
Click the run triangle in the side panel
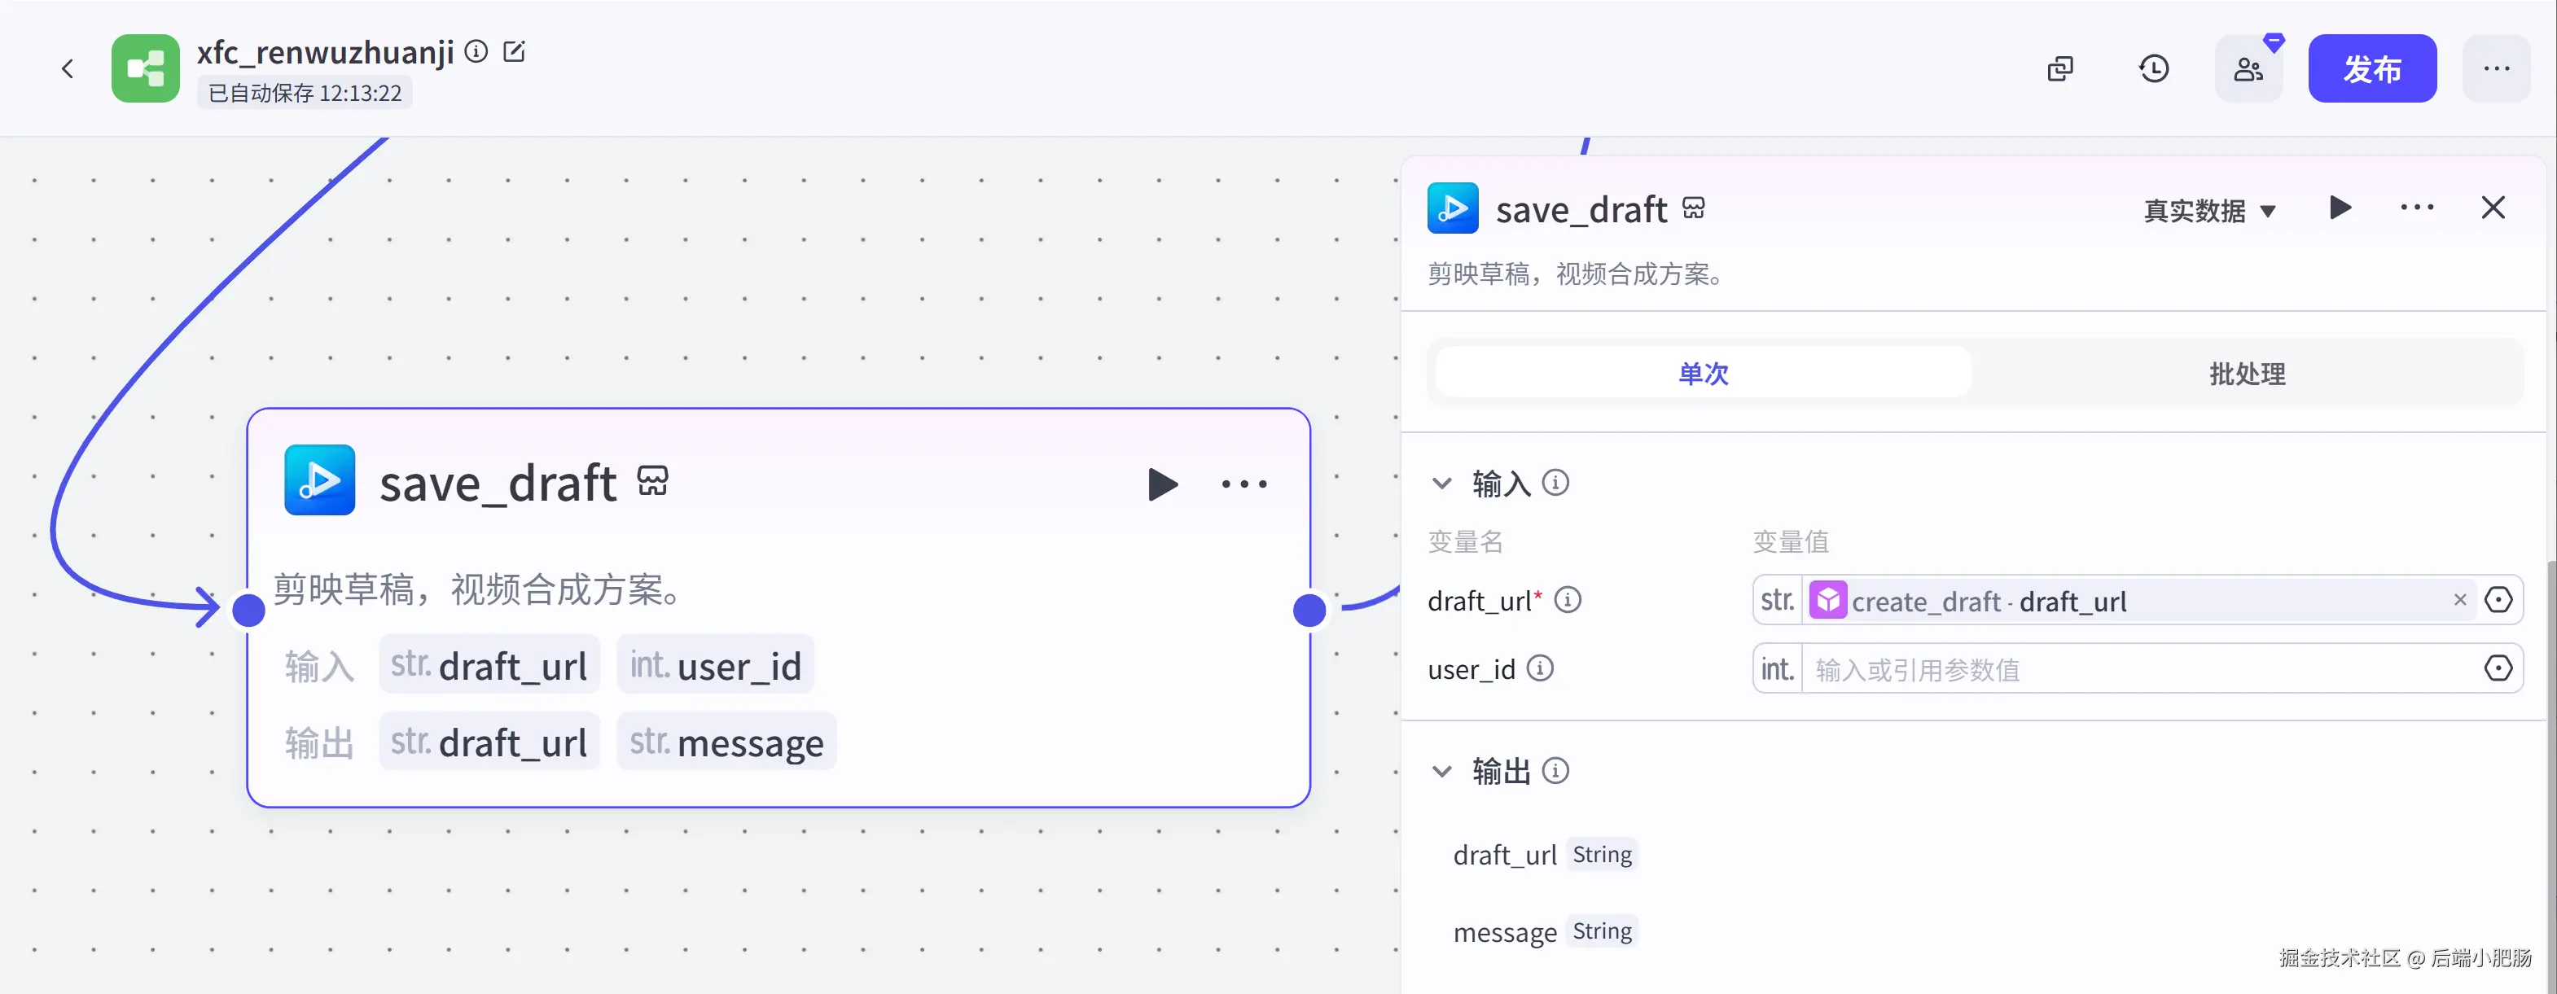pyautogui.click(x=2340, y=208)
